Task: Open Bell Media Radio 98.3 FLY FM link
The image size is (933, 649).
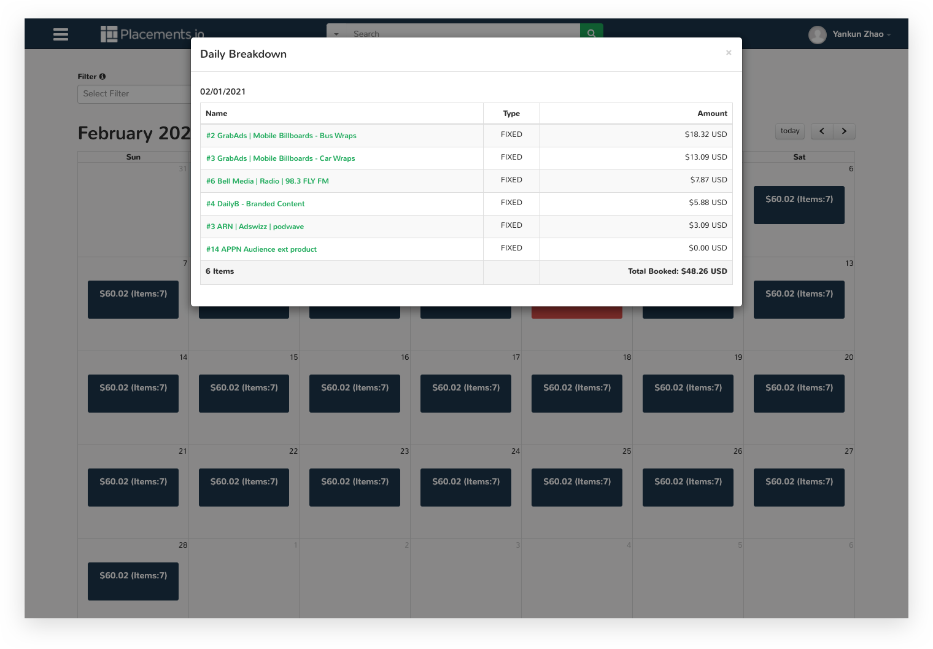Action: tap(268, 181)
